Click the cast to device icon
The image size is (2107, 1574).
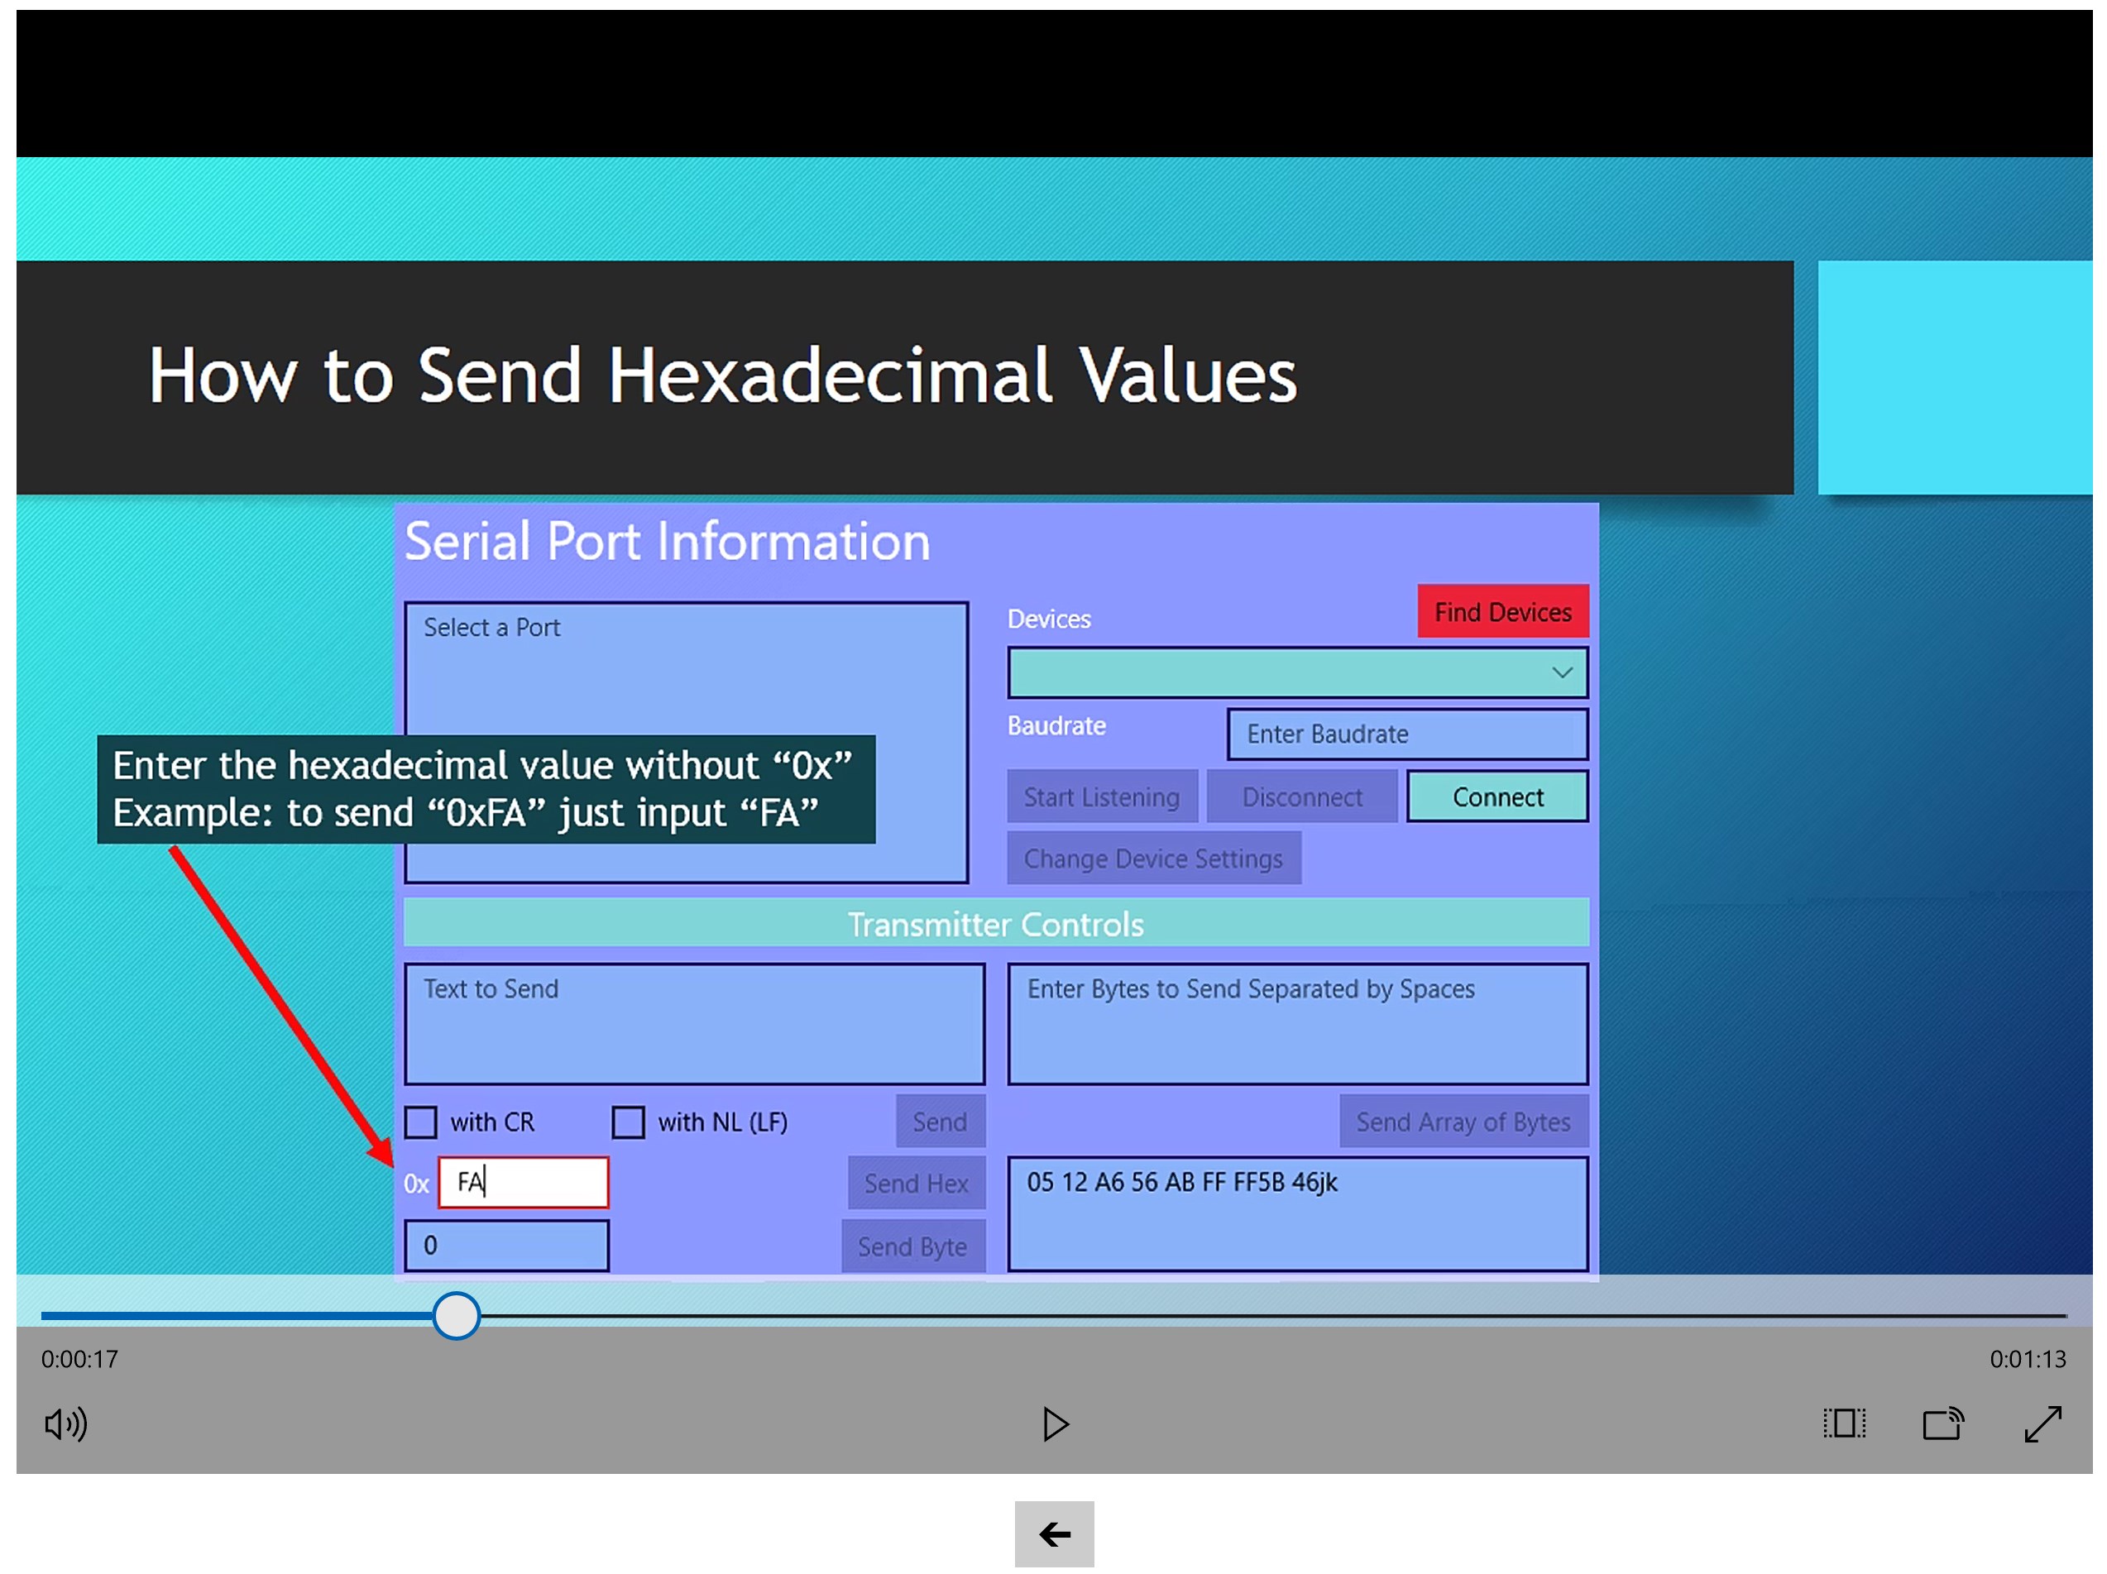[1943, 1423]
